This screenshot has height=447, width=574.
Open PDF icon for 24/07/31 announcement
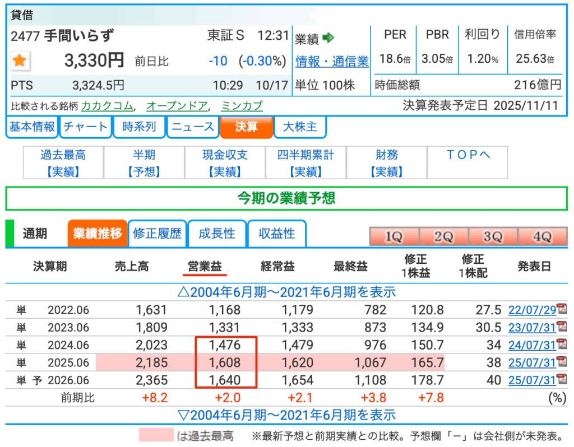click(x=561, y=345)
